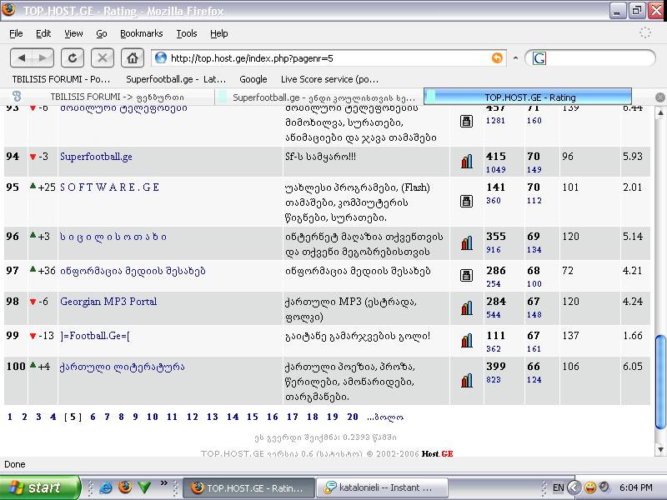This screenshot has height=500, width=667.
Task: Click the EN language indicator
Action: coord(558,487)
